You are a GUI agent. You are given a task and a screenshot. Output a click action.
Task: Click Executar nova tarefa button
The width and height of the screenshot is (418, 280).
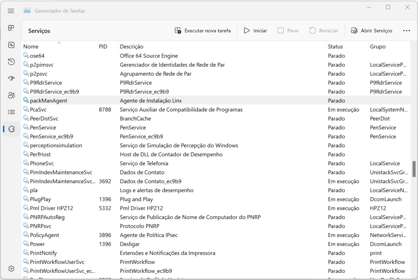[x=202, y=31]
